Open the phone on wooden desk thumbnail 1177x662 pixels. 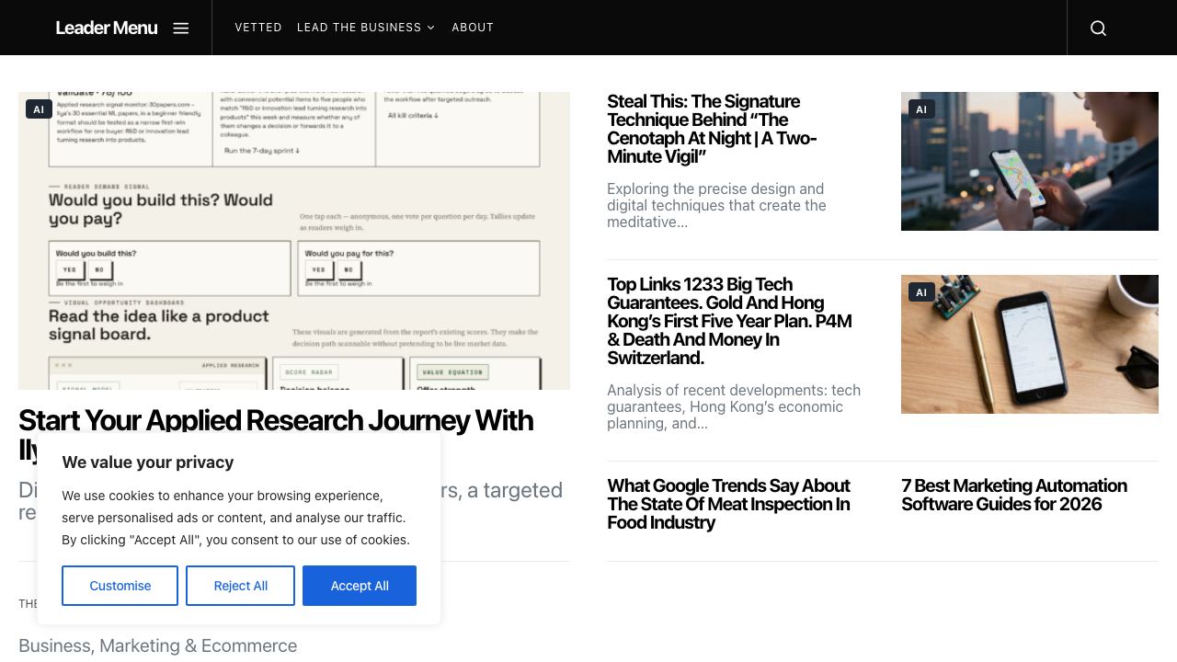[1030, 344]
